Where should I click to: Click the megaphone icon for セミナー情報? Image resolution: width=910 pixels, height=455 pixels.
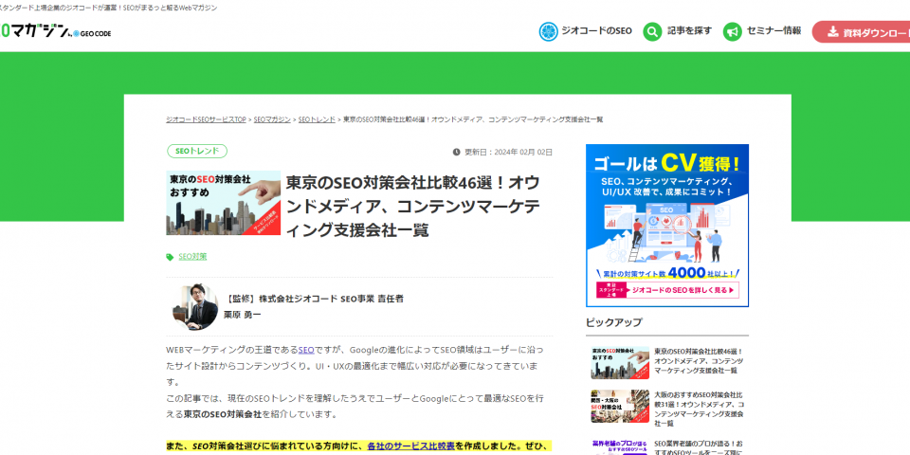[733, 31]
